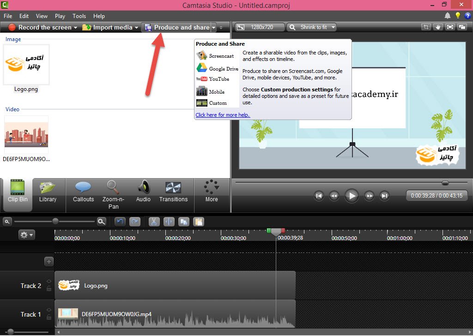The image size is (473, 336).
Task: Click the 'Click here for more help' link
Action: (223, 115)
